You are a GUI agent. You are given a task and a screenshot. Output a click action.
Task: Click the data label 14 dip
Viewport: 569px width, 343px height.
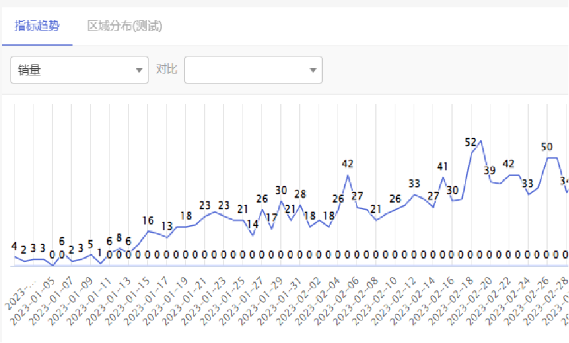click(252, 224)
